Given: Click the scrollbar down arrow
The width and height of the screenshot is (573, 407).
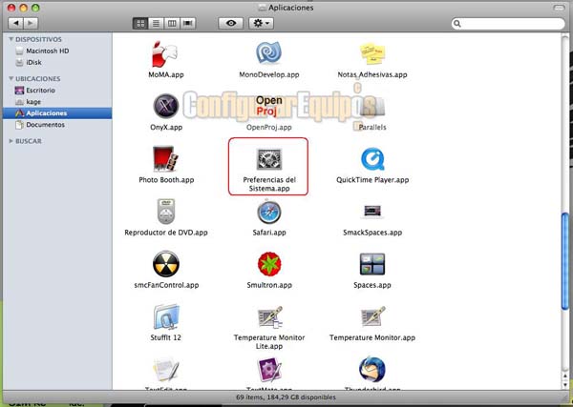Looking at the screenshot, I should [565, 384].
